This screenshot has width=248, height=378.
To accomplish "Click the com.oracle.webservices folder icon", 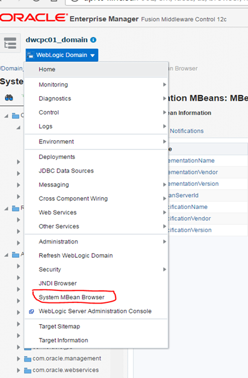I will [27, 370].
